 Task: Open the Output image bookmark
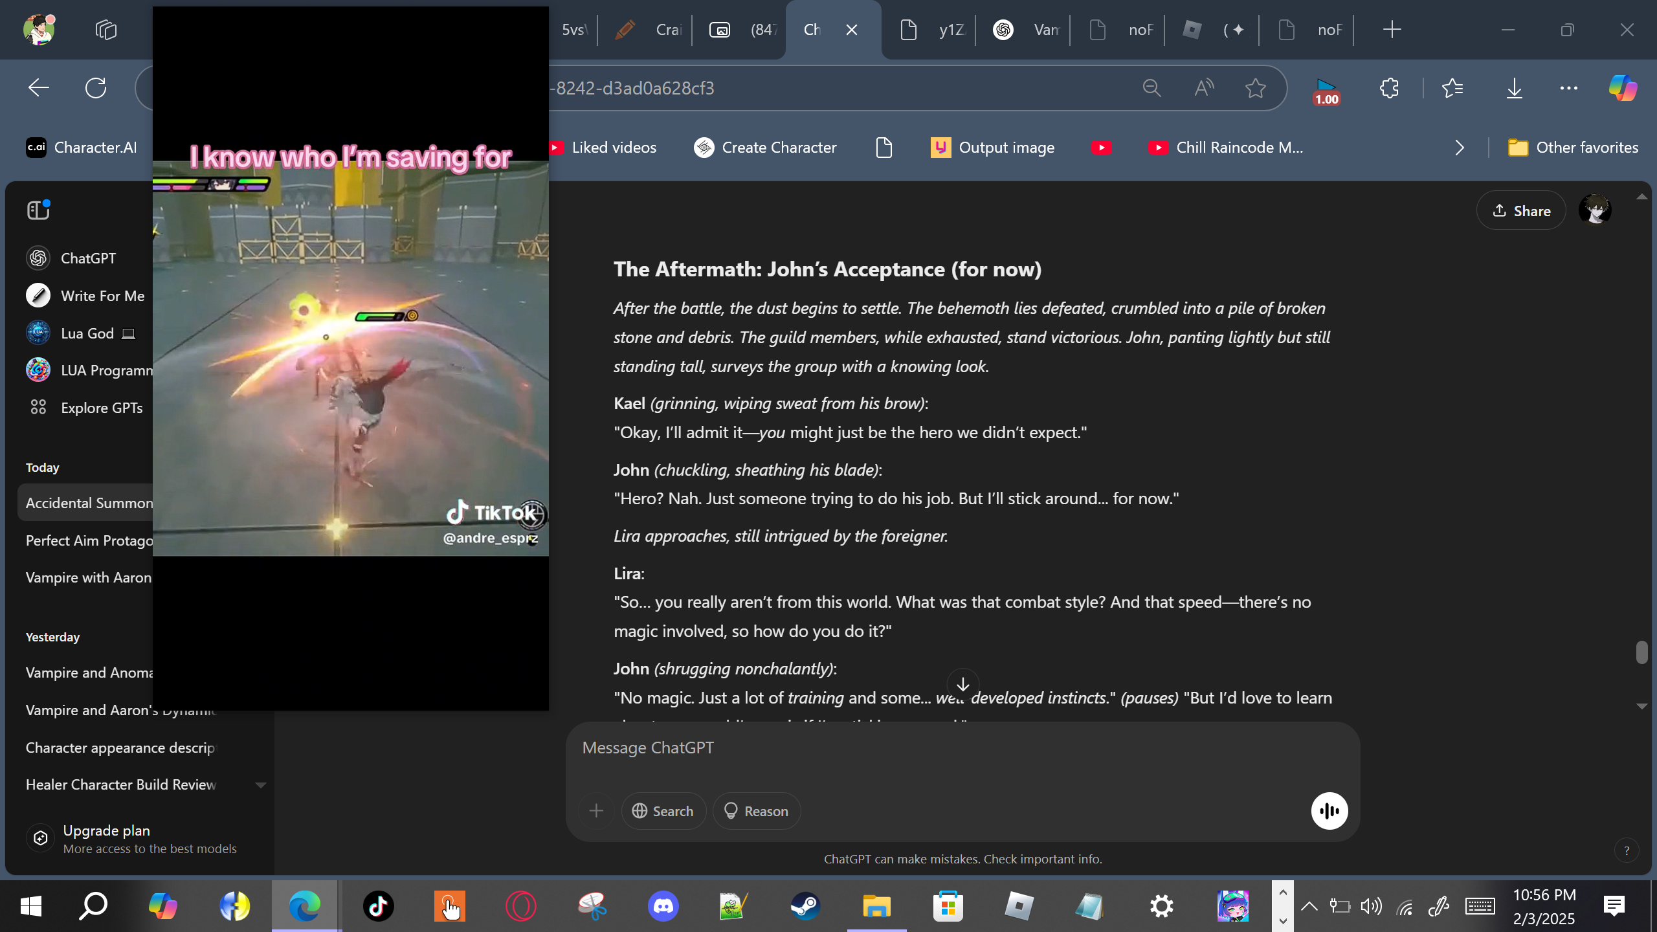pos(992,148)
